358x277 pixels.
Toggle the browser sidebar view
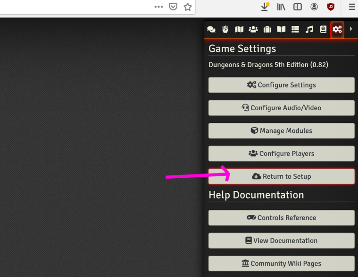coord(298,7)
